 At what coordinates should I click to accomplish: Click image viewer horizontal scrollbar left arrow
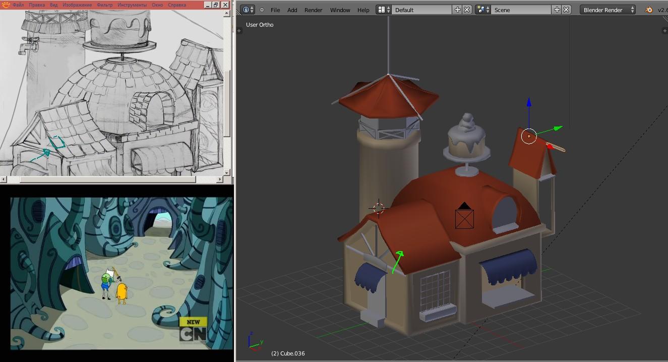tap(4, 179)
